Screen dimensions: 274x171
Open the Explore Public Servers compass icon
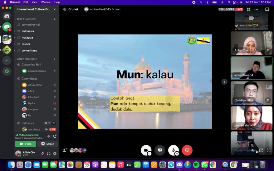(x=7, y=71)
